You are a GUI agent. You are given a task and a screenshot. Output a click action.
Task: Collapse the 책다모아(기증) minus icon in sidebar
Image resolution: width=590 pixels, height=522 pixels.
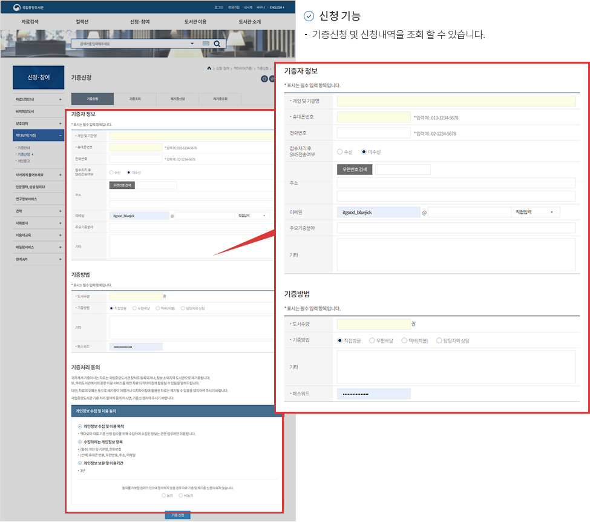60,136
